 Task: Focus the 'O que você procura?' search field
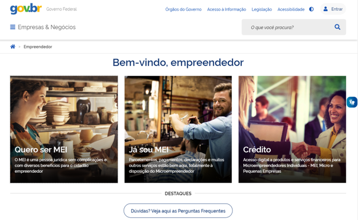(287, 27)
